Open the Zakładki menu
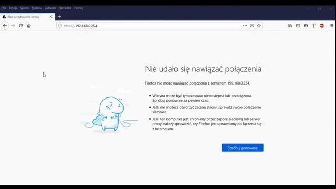This screenshot has width=336, height=189. point(50,8)
